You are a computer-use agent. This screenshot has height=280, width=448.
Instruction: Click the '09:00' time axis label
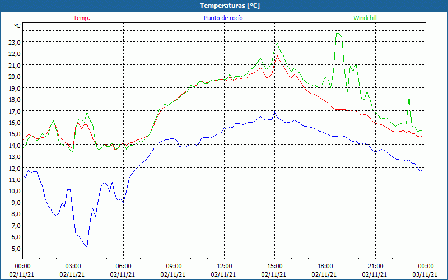click(174, 266)
